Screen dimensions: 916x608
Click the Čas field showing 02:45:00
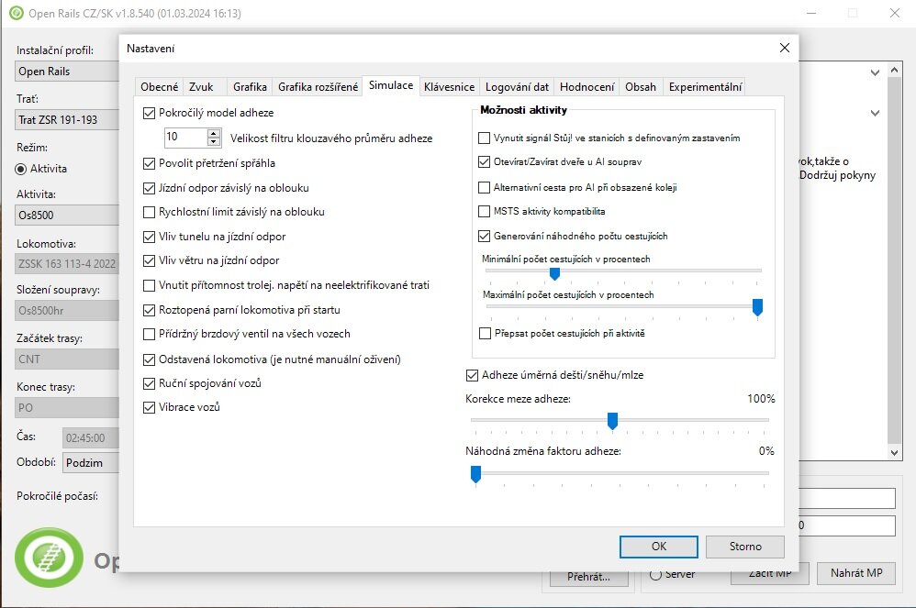(x=91, y=437)
